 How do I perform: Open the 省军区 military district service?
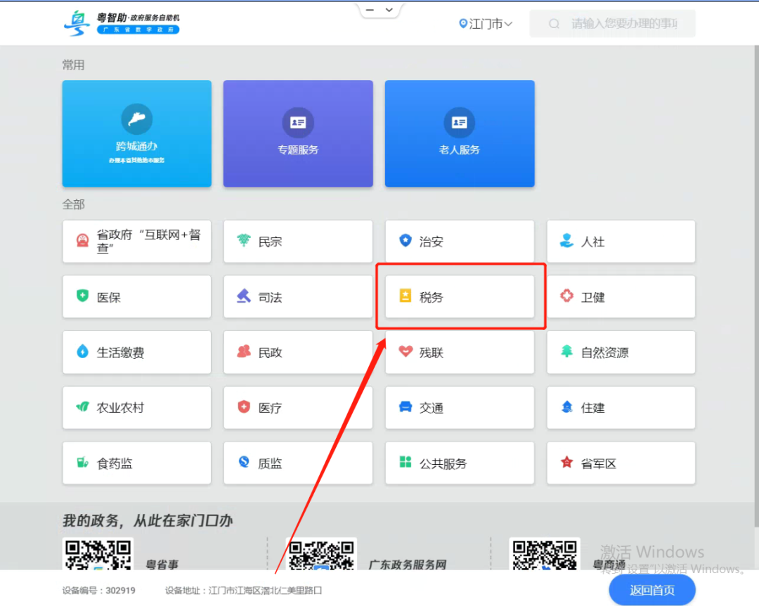621,463
